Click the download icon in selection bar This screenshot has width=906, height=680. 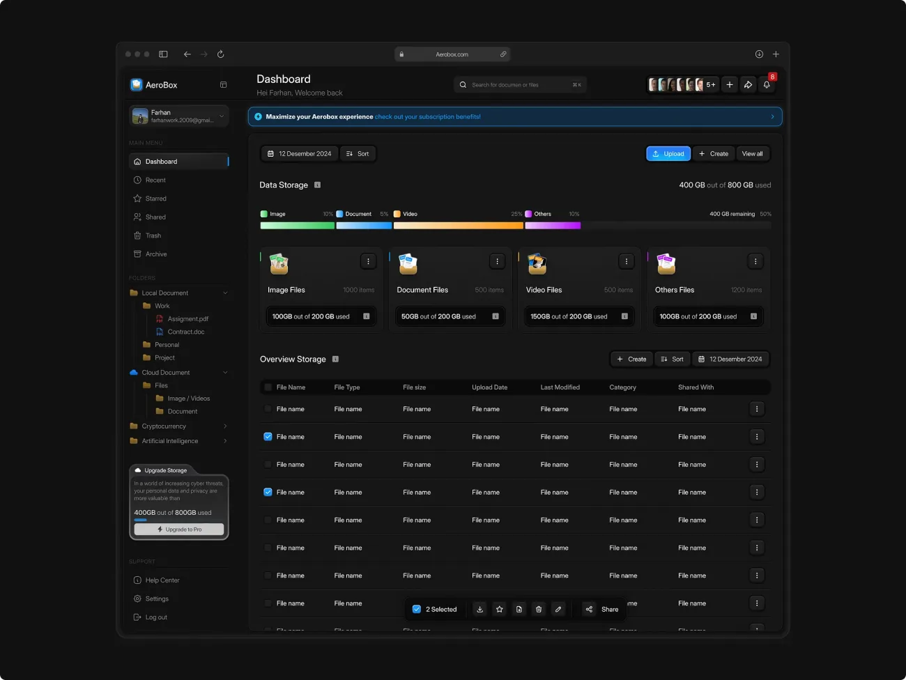[479, 609]
